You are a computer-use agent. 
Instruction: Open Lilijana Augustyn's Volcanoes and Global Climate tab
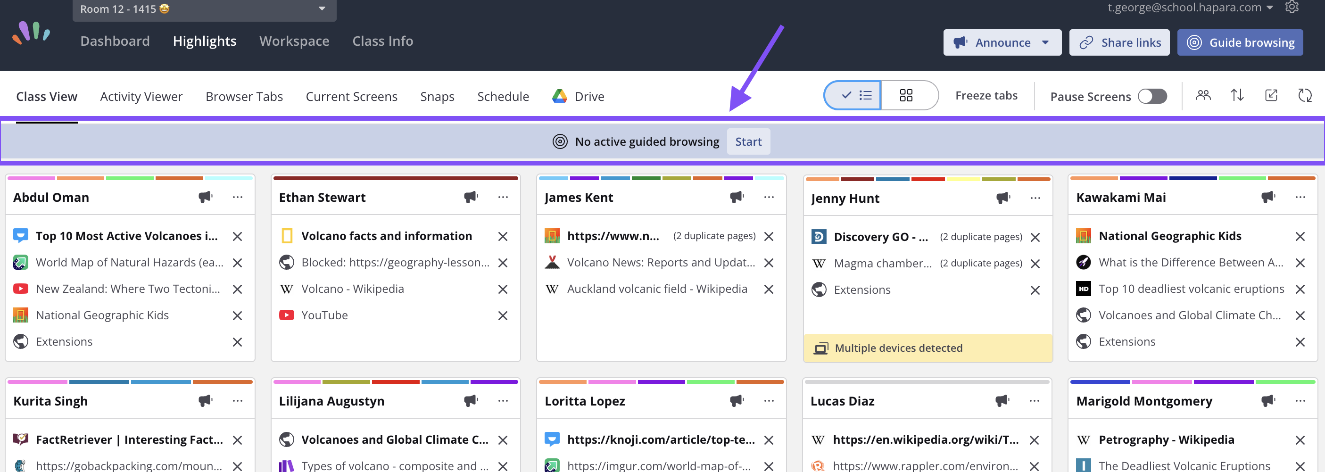pos(395,440)
